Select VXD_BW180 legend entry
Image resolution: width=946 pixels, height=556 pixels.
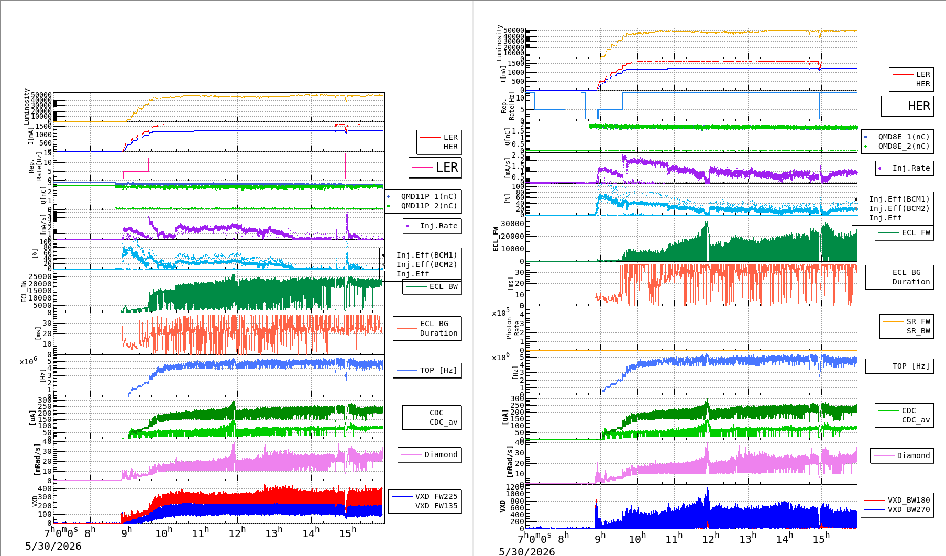897,500
